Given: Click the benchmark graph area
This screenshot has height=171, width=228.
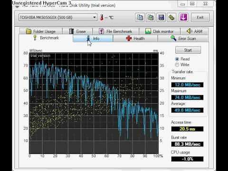Looking at the screenshot, I should 94,103.
